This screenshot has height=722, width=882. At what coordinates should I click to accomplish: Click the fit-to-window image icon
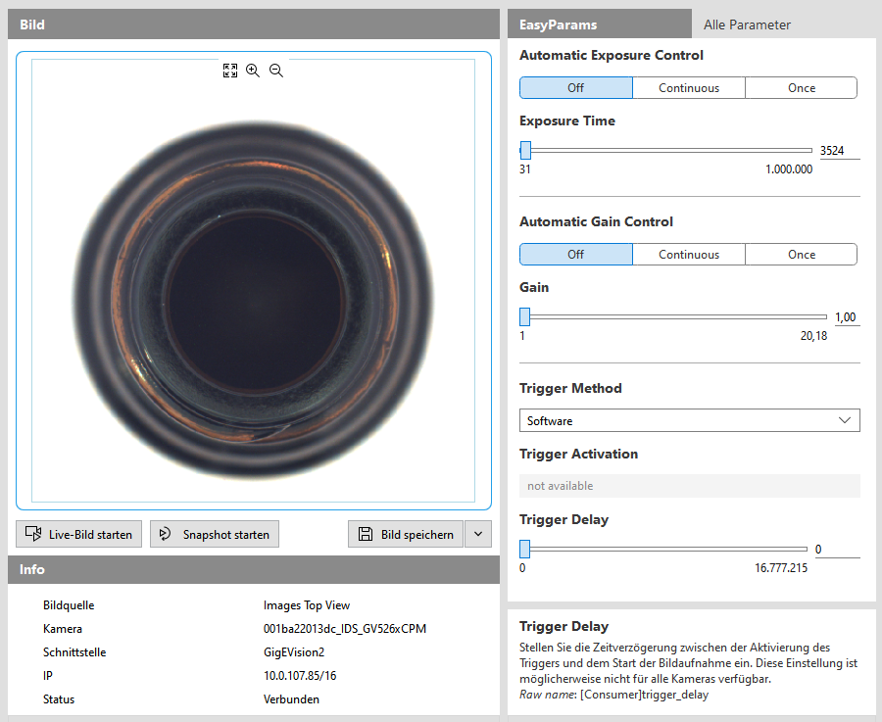tap(230, 71)
